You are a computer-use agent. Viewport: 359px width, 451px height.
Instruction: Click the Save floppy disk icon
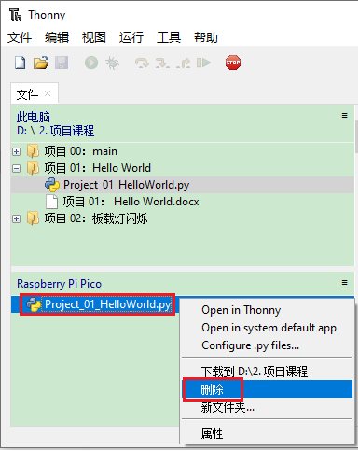tap(62, 63)
